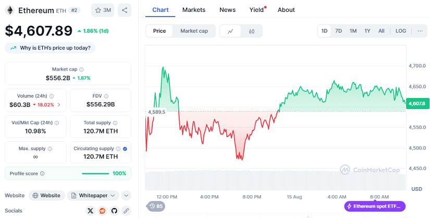Click the chain link social icon

click(x=126, y=211)
